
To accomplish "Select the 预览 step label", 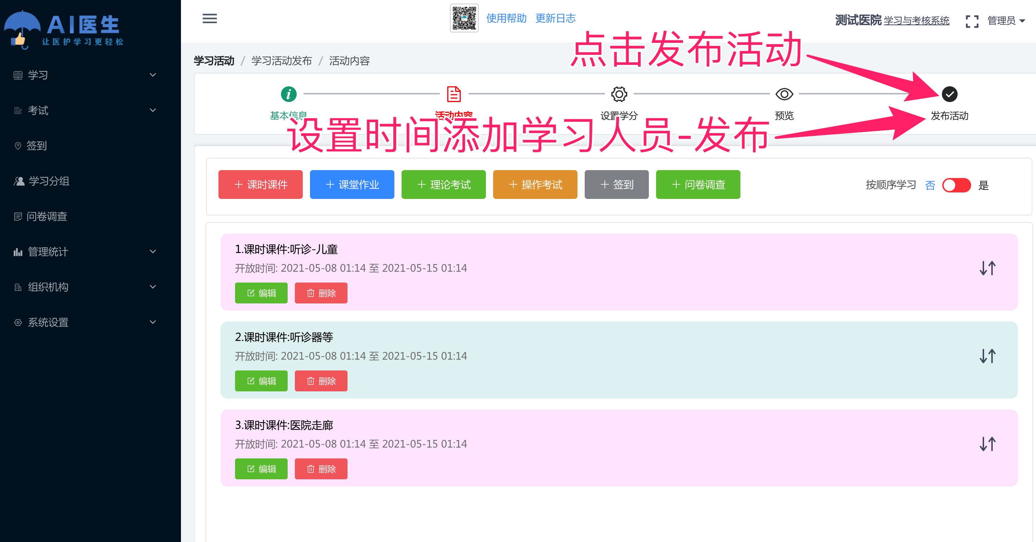I will click(x=784, y=116).
